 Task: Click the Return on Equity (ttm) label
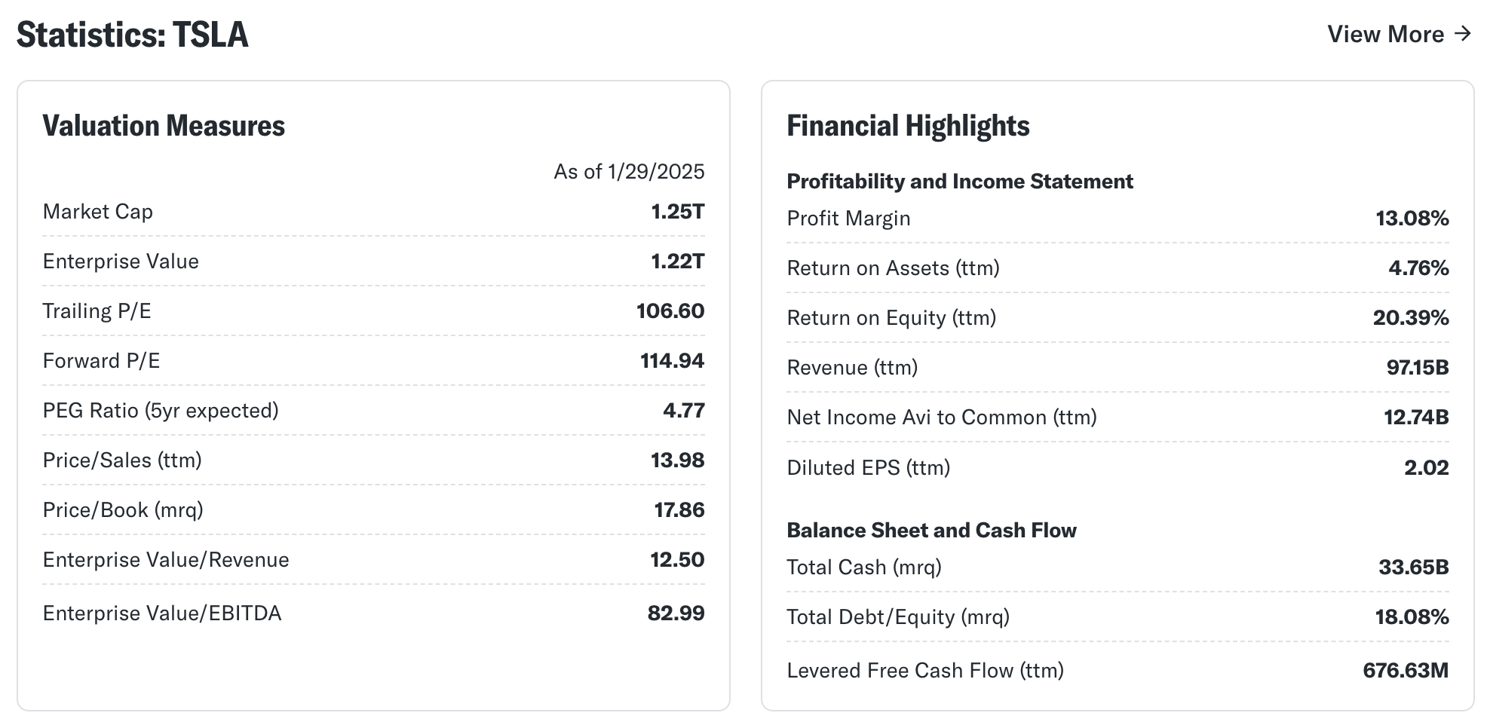(891, 318)
